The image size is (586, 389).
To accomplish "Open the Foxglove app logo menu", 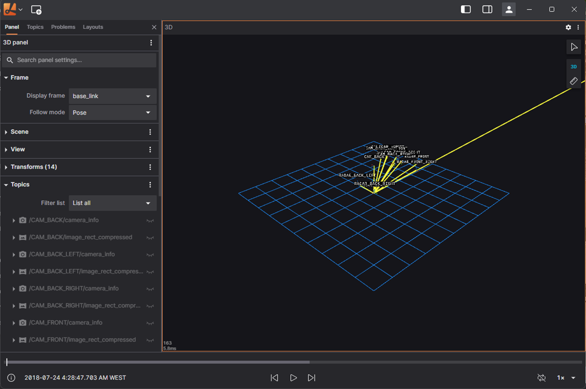I will click(10, 9).
